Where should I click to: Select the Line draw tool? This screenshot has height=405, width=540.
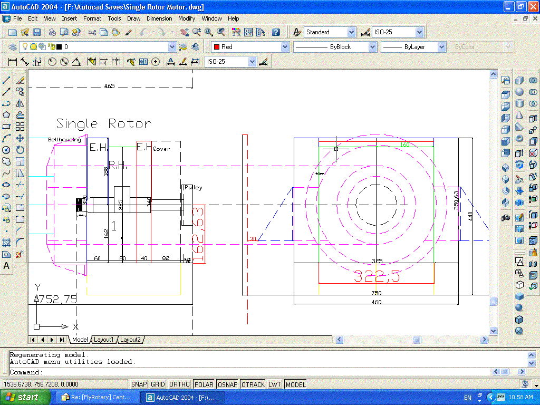(x=7, y=81)
